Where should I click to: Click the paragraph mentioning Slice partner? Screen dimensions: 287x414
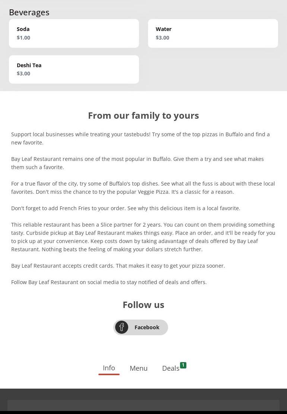point(143,237)
